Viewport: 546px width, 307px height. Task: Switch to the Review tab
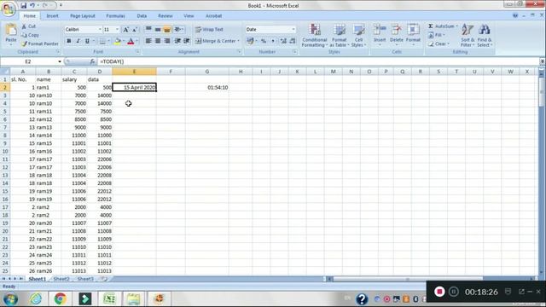click(x=165, y=16)
